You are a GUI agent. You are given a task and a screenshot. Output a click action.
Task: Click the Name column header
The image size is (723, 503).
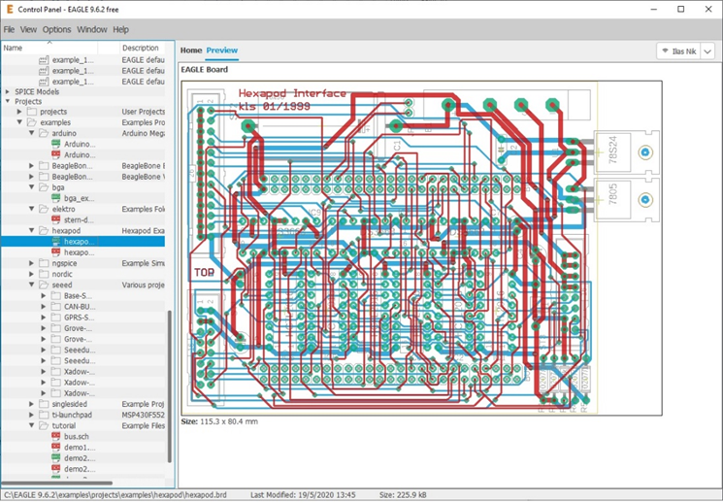tap(14, 48)
